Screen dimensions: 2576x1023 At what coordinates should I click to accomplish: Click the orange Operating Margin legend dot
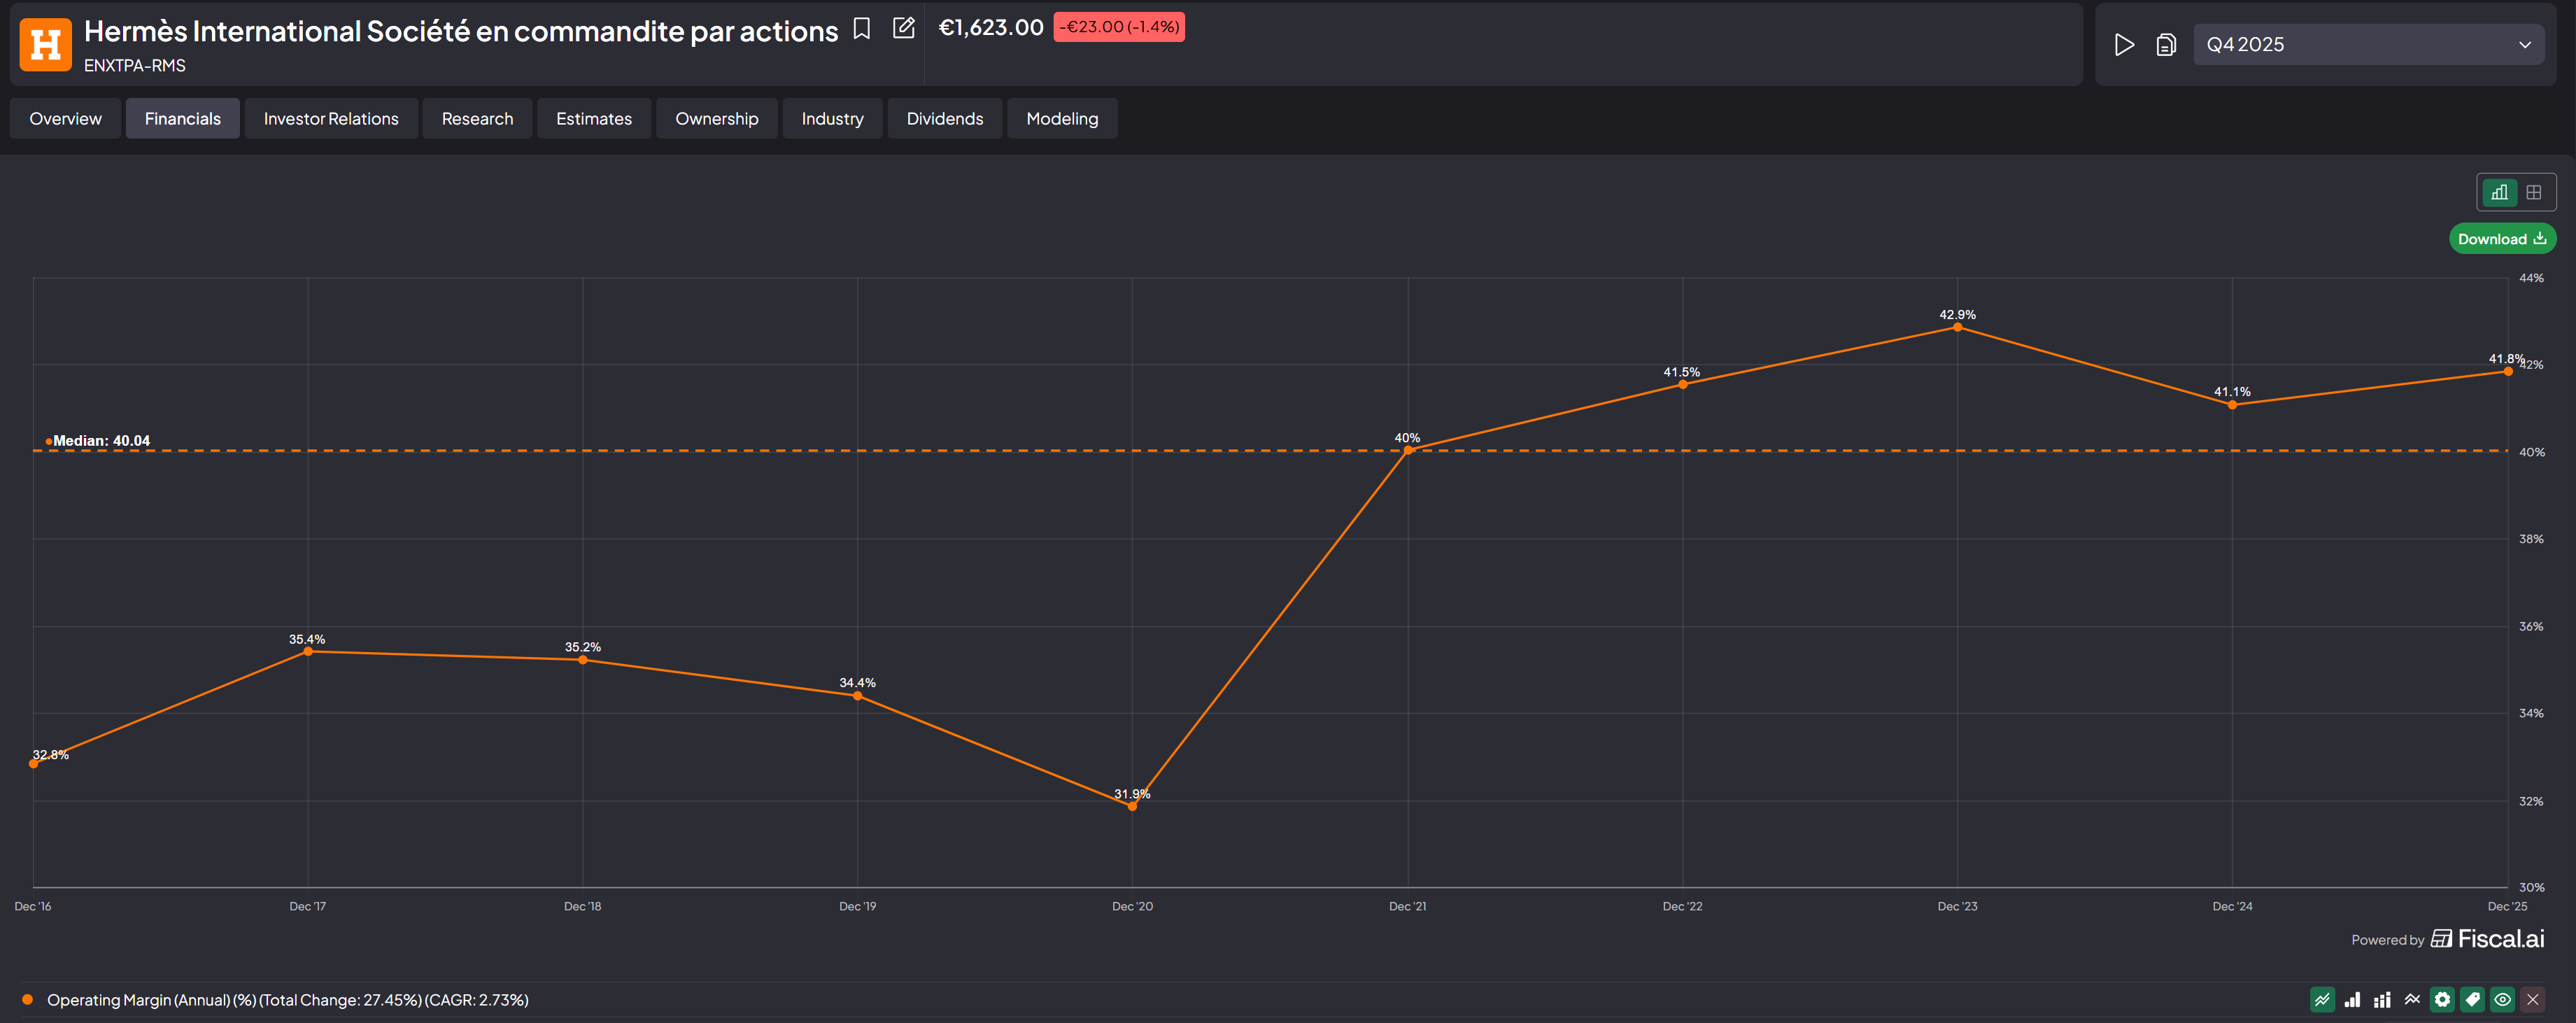(28, 999)
